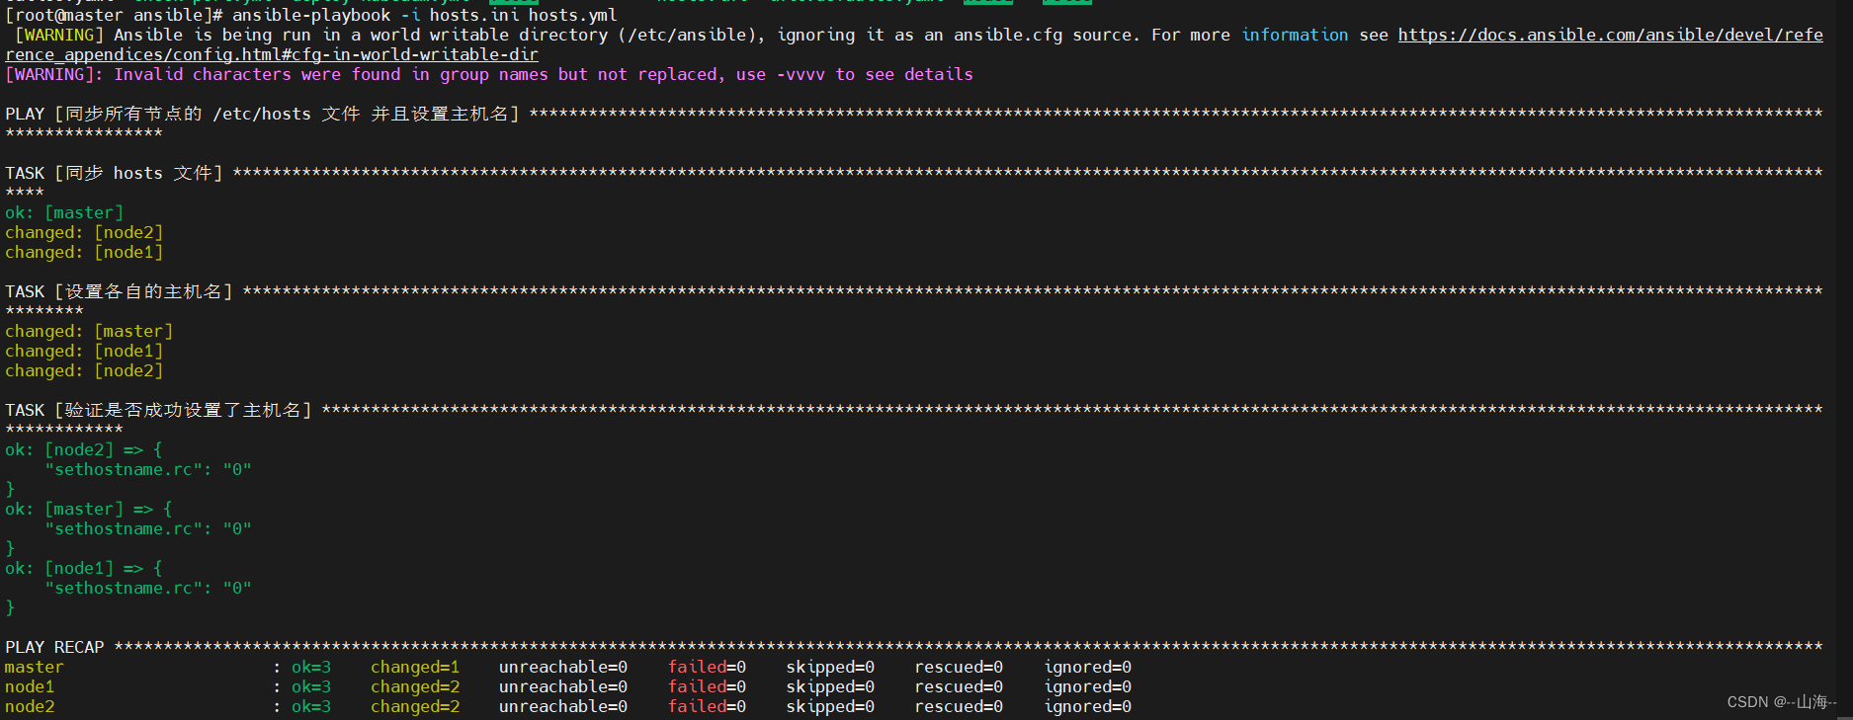Click 'ok: [master]' under hosts sync task

64,213
